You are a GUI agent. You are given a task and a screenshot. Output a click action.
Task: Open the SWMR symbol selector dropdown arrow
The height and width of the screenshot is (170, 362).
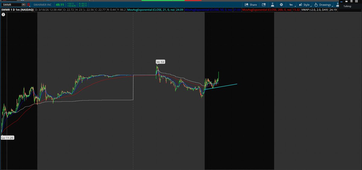click(24, 5)
